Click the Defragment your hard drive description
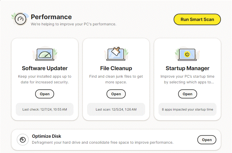Screen dimensions: 232x153 103,142
